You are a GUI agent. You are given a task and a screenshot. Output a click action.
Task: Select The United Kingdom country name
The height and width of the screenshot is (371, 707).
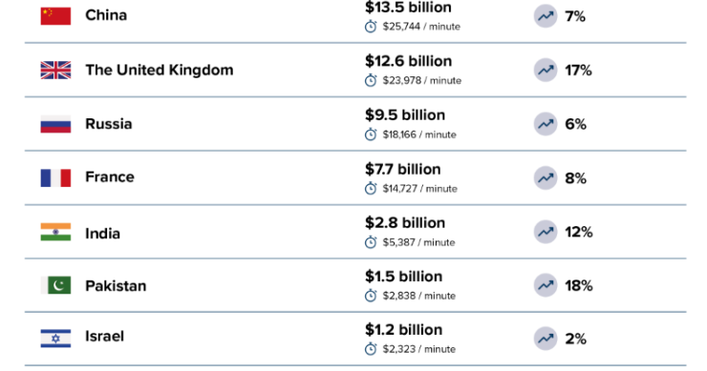160,71
